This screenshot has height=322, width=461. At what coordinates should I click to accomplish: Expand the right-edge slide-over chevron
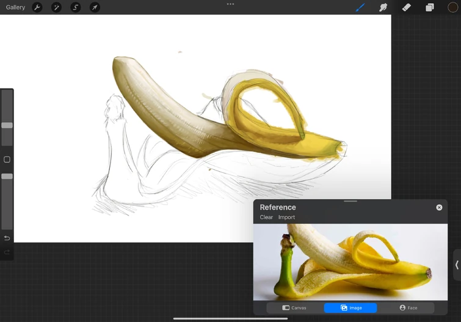pyautogui.click(x=457, y=265)
